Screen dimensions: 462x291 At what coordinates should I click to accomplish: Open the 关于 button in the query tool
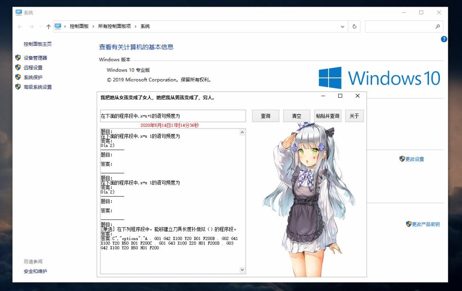354,116
